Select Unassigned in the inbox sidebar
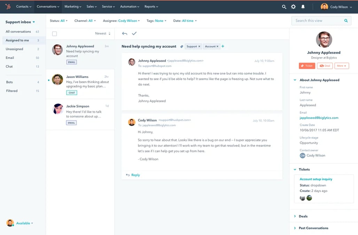 (x=14, y=49)
